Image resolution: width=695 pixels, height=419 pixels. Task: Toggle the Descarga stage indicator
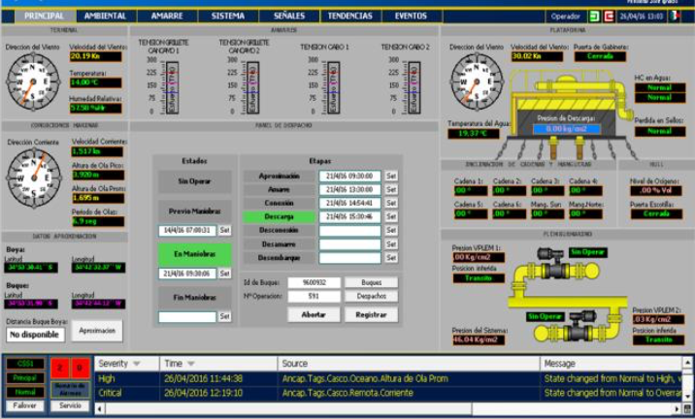pyautogui.click(x=278, y=217)
